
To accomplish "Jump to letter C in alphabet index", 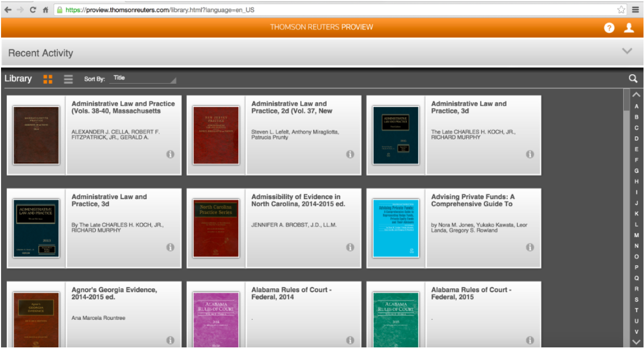I will (x=637, y=128).
